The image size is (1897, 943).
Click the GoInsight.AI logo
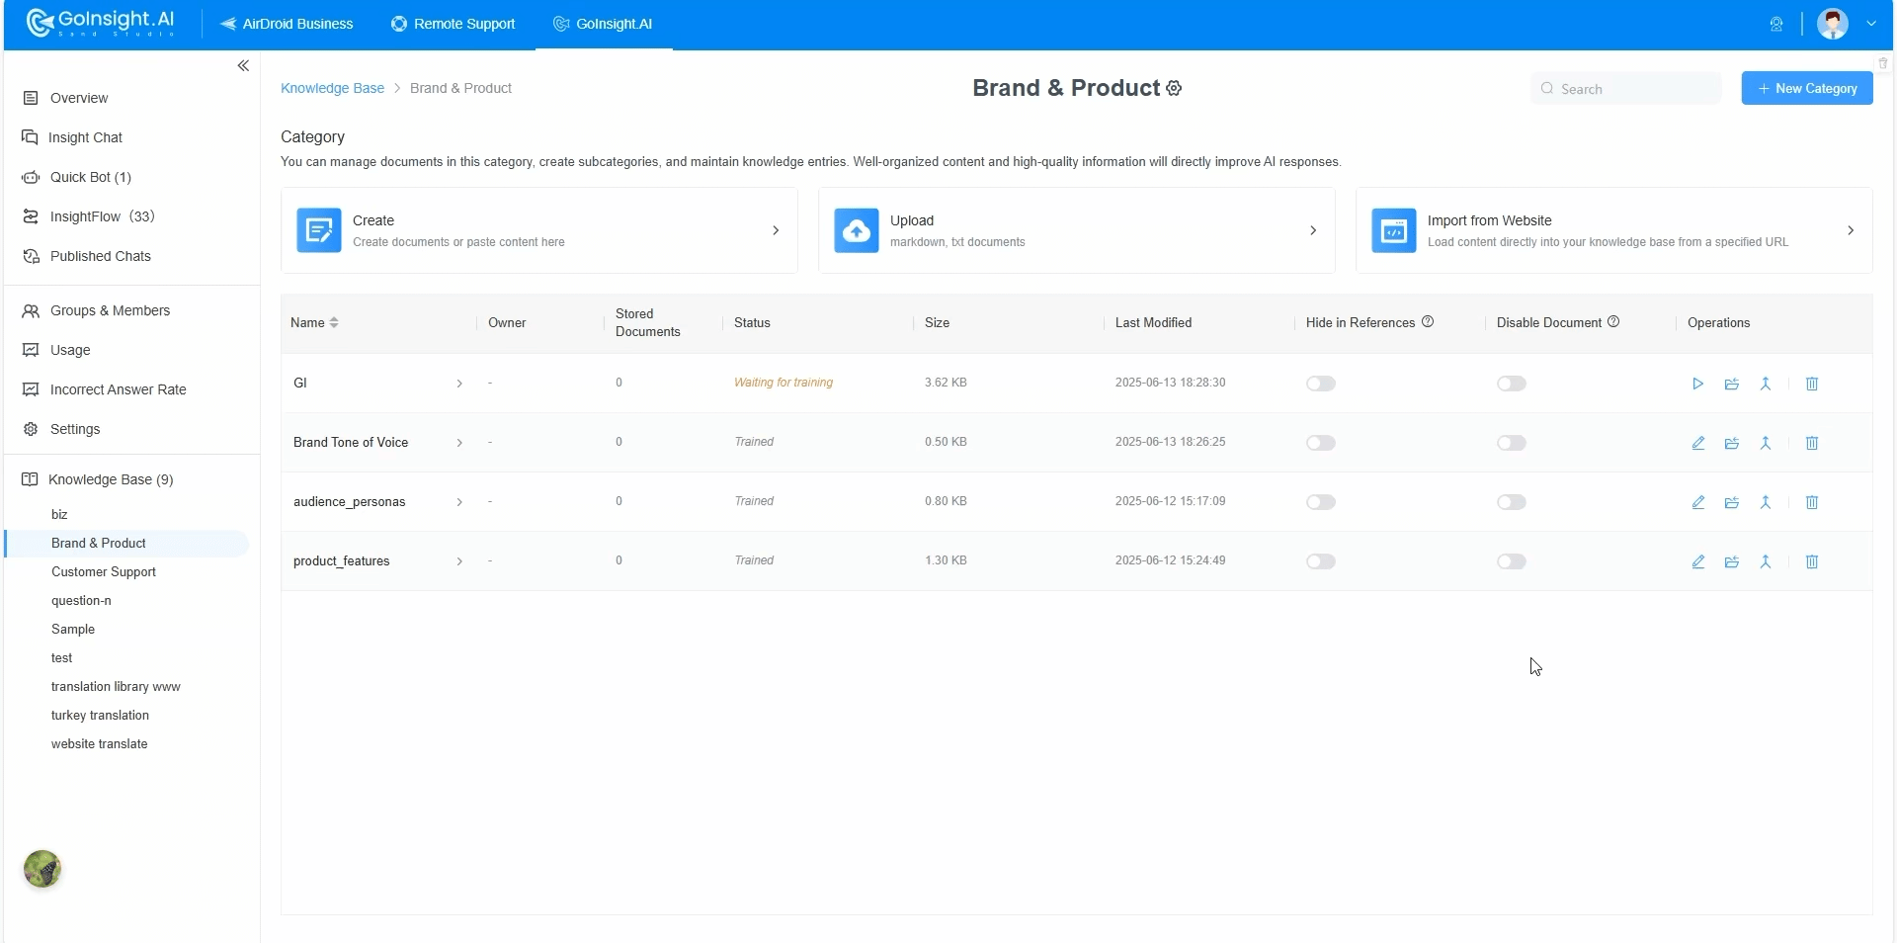coord(101,23)
